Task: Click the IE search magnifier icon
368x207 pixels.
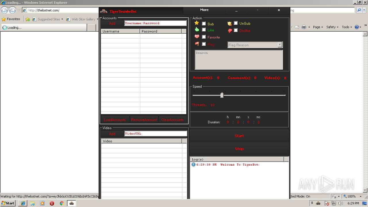Action: 359,10
